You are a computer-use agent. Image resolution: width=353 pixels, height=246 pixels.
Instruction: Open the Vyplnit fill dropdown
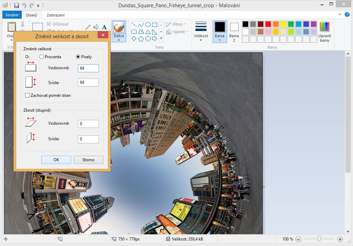pos(177,32)
